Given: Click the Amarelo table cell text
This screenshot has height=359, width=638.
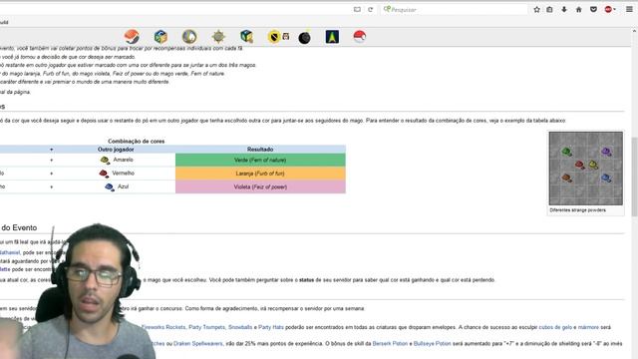Looking at the screenshot, I should click(x=124, y=160).
